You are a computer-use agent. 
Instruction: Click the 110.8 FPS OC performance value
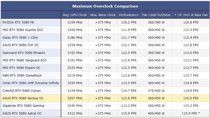click(x=191, y=22)
